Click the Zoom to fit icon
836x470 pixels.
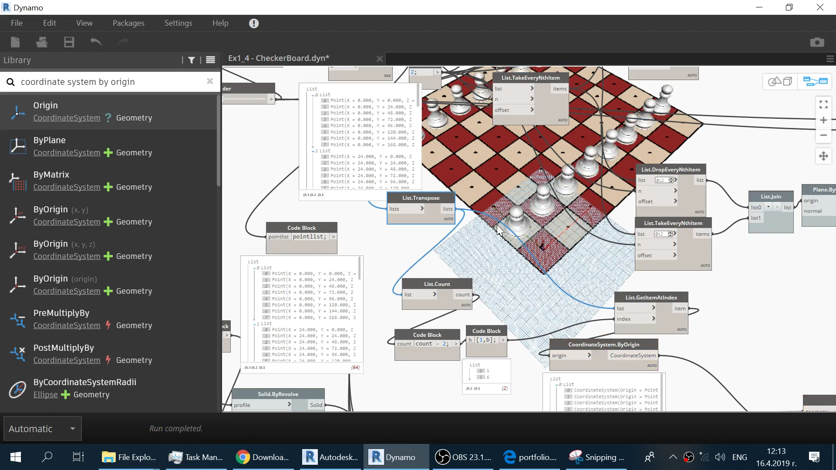(x=823, y=104)
